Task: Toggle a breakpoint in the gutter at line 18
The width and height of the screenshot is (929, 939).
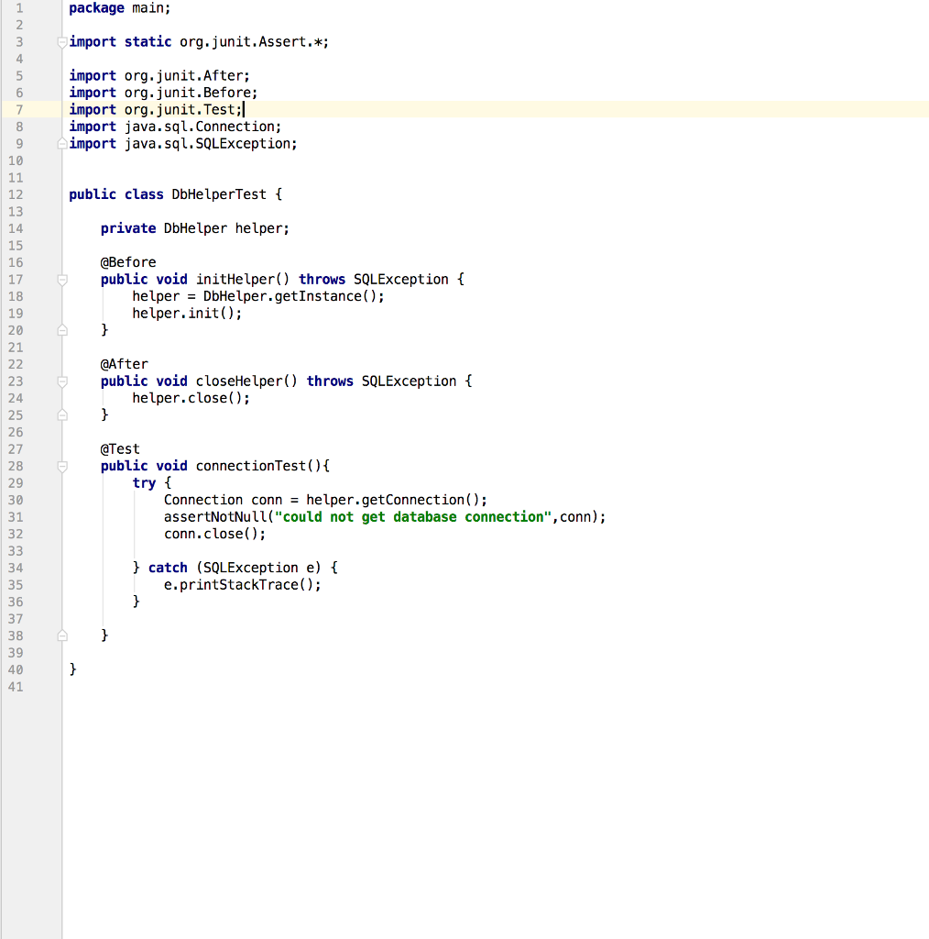Action: pyautogui.click(x=40, y=295)
